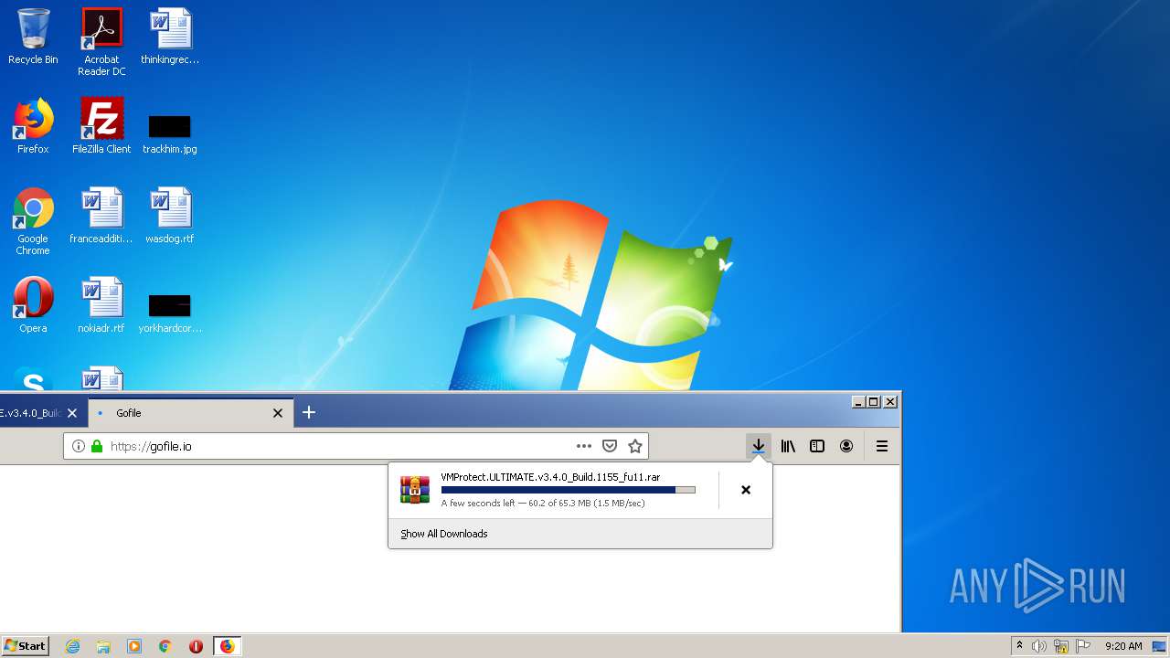Close the E.v3.4.0_Build tab
Image resolution: width=1170 pixels, height=658 pixels.
coord(72,413)
